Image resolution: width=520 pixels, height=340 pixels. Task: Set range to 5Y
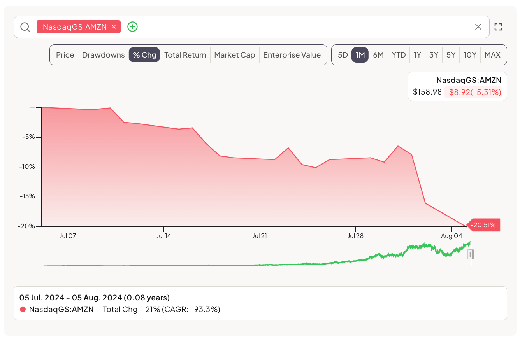click(x=451, y=55)
